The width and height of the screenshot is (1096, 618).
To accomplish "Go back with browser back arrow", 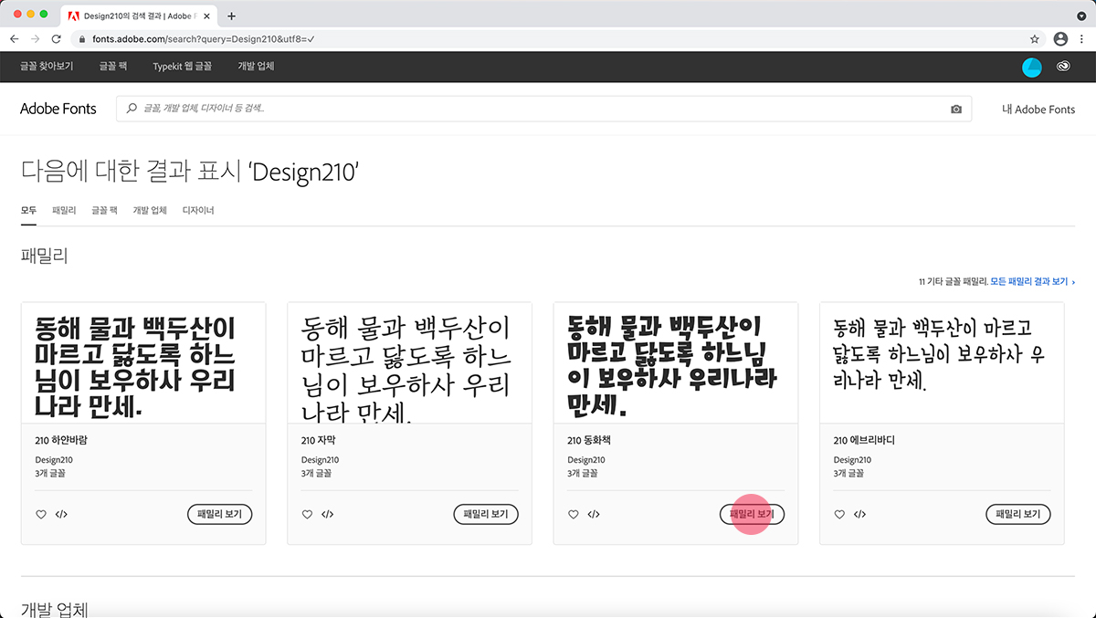I will coord(15,39).
